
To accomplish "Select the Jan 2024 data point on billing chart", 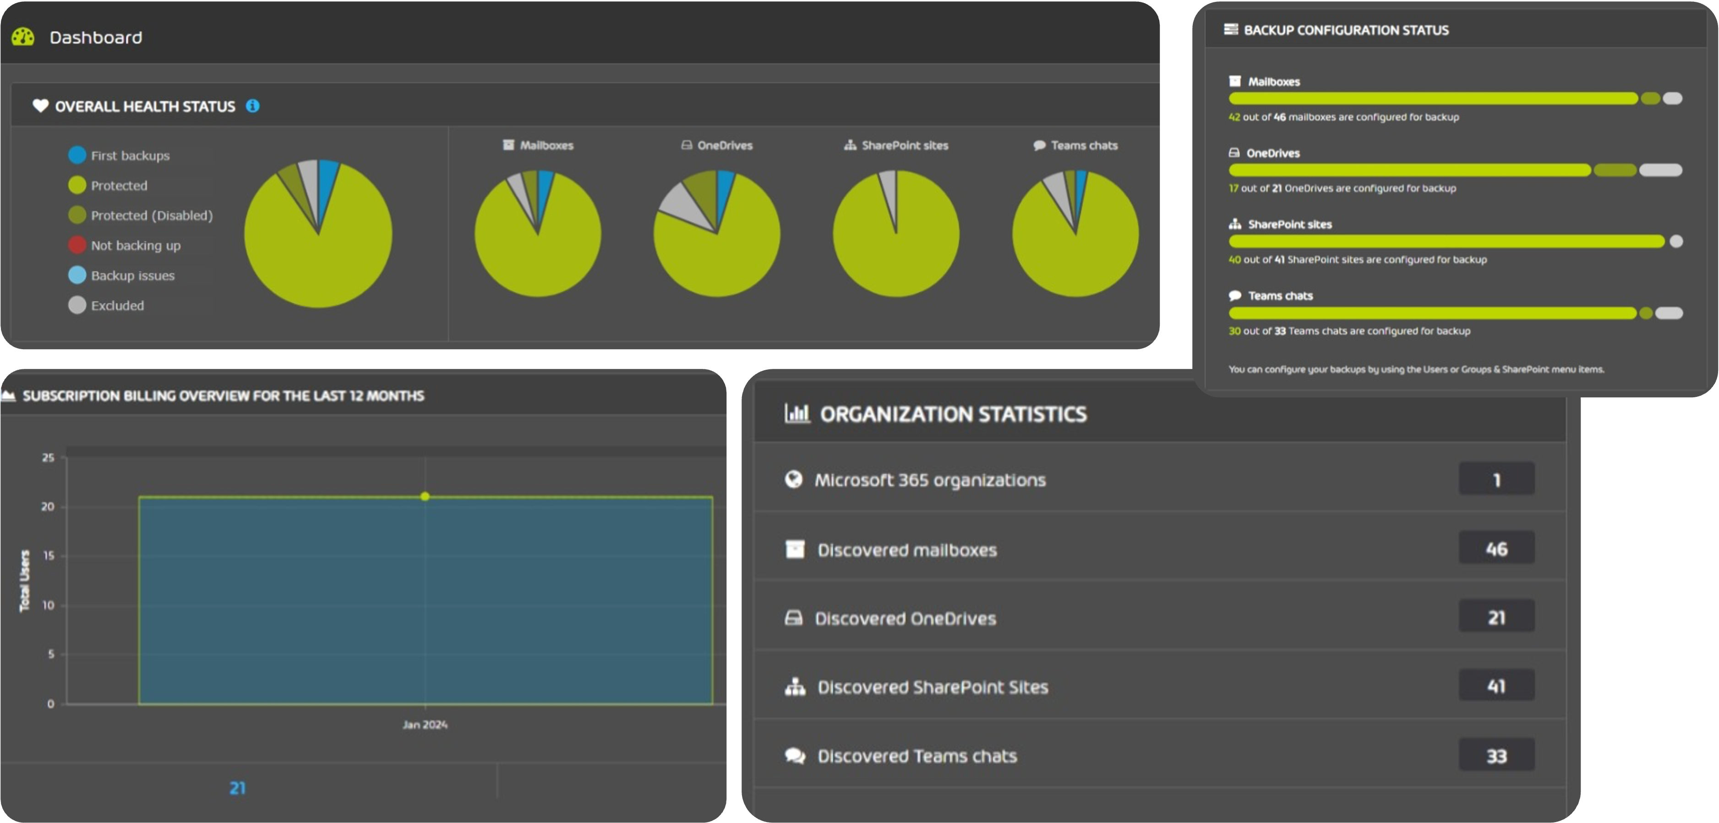I will [x=425, y=497].
